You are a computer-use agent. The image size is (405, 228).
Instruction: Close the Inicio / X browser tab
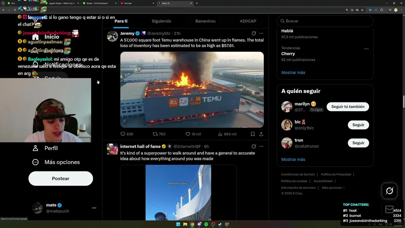tap(191, 3)
